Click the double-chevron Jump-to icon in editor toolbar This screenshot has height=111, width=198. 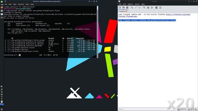[x=152, y=8]
